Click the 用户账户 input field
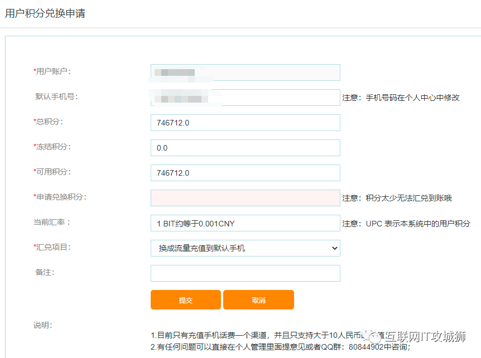Viewport: 481px width, 358px height. point(245,72)
